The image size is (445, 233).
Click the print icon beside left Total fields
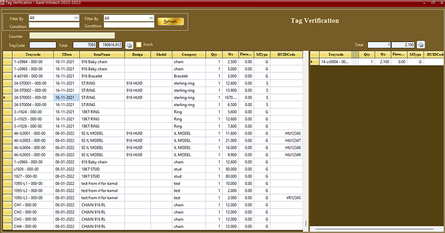point(129,45)
